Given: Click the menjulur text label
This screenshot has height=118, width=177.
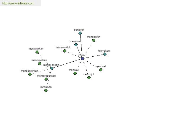Looking at the screenshot, I should [x=74, y=70].
